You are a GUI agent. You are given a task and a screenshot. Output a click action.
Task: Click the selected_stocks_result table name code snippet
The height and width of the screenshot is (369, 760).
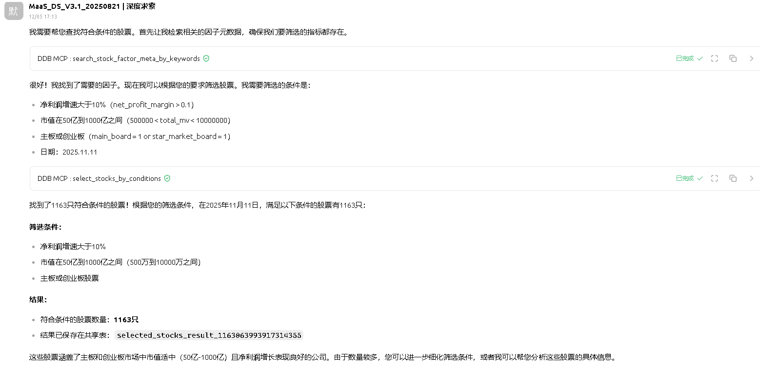point(209,335)
